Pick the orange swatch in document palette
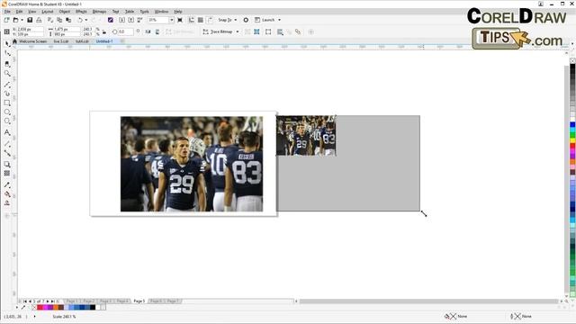This screenshot has height=324, width=576. (x=56, y=308)
